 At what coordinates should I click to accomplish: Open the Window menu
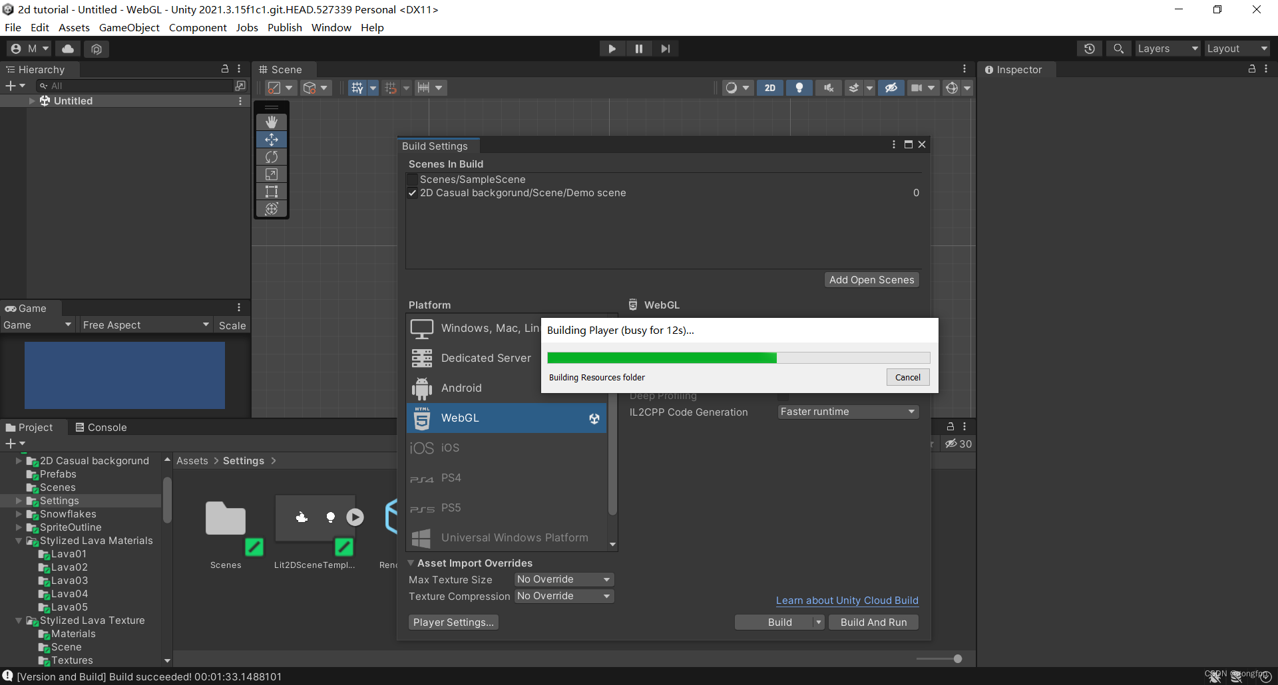[x=331, y=28]
